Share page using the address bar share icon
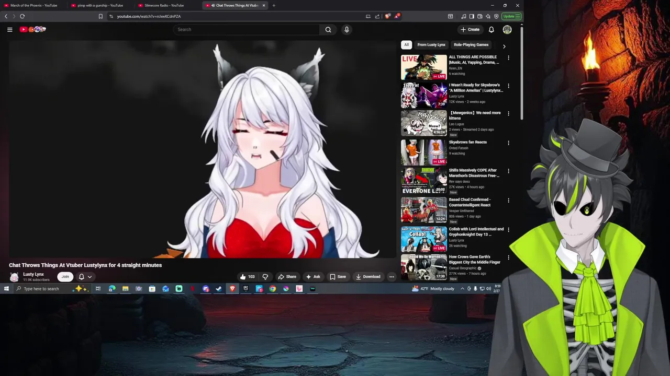 [x=377, y=16]
